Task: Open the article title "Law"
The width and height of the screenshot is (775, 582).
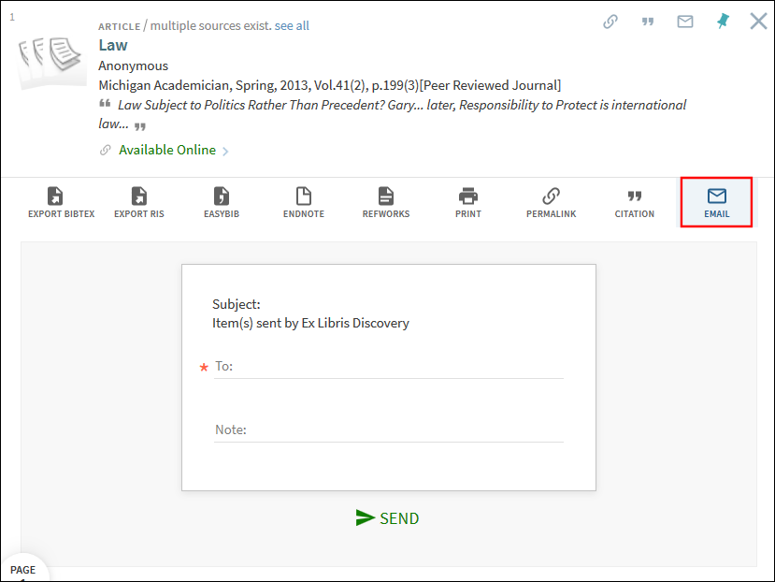Action: pos(113,45)
